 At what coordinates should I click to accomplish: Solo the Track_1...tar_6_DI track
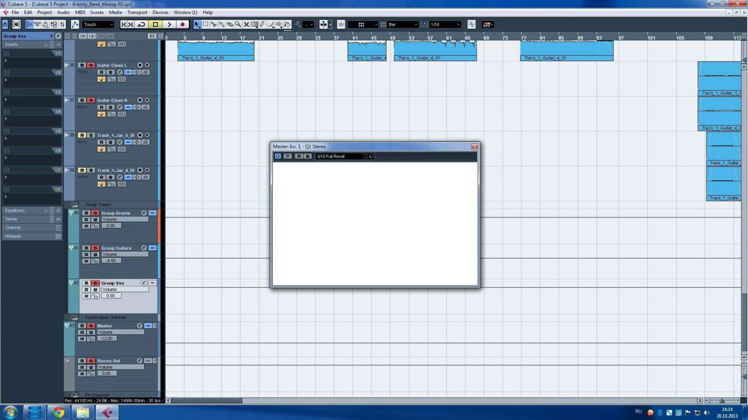pyautogui.click(x=91, y=170)
